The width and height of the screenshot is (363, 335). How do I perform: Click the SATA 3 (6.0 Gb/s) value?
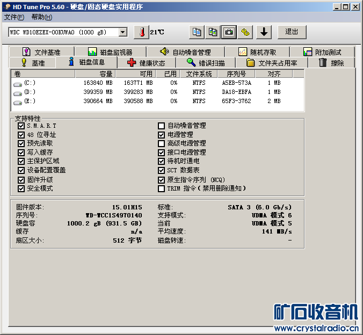[259, 207]
